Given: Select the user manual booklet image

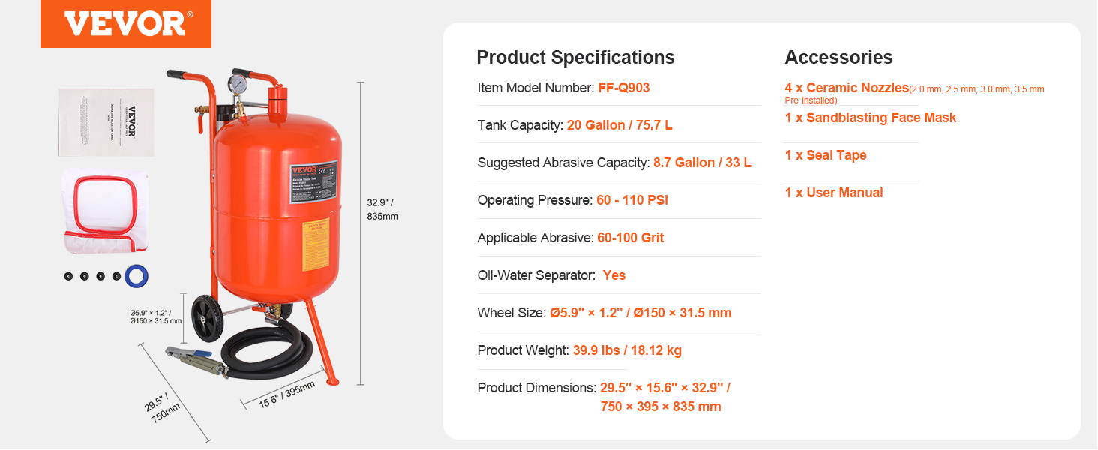Looking at the screenshot, I should (106, 123).
